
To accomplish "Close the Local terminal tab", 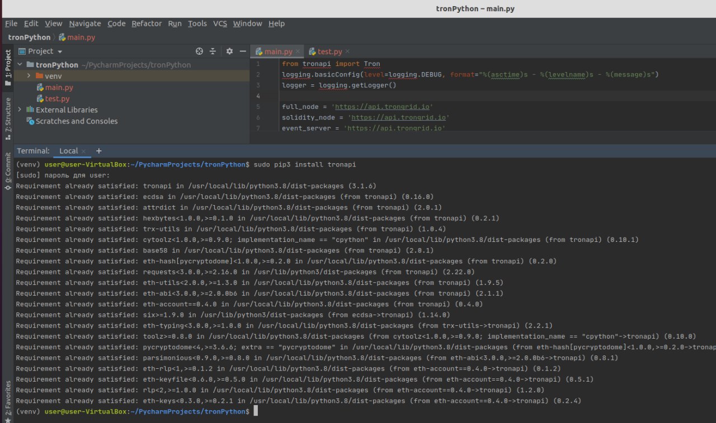I will point(83,151).
